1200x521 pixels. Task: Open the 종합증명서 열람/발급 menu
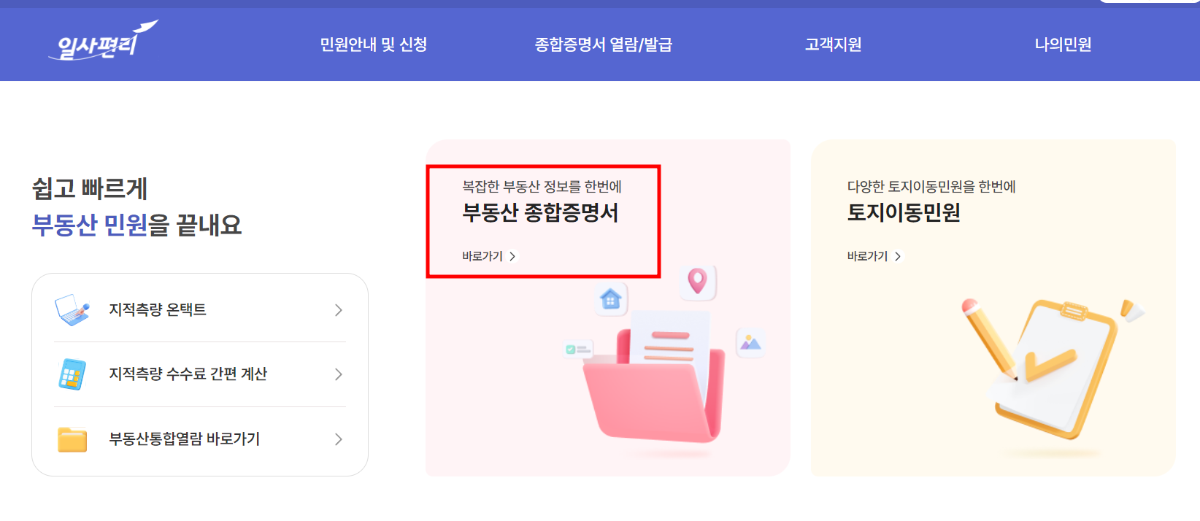[x=604, y=45]
